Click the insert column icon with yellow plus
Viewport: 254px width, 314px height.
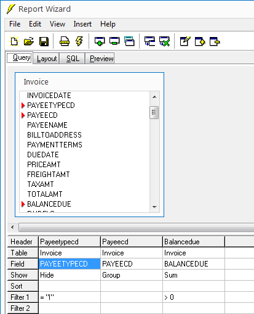coord(200,41)
